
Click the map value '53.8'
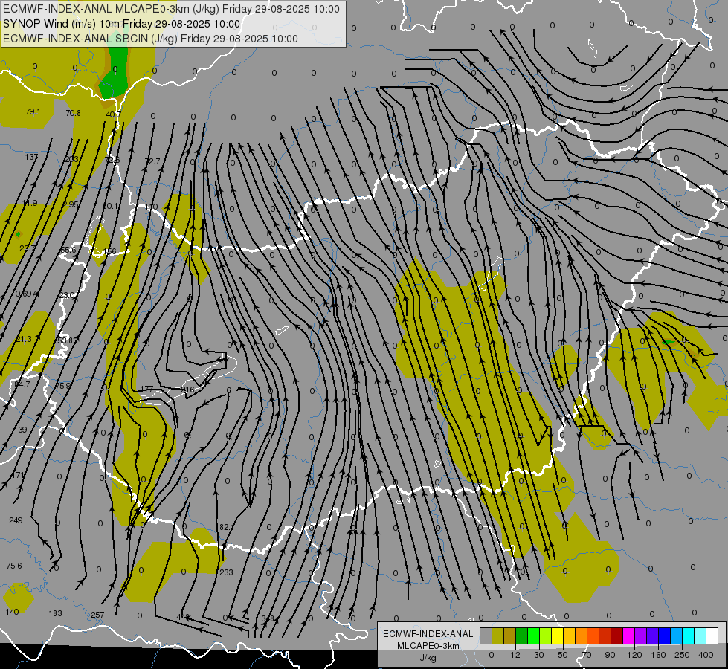point(65,340)
